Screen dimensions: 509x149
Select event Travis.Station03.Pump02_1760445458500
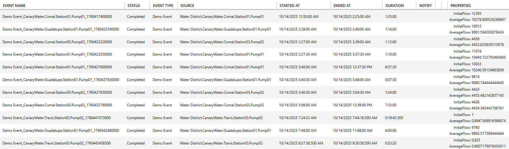pyautogui.click(x=57, y=143)
